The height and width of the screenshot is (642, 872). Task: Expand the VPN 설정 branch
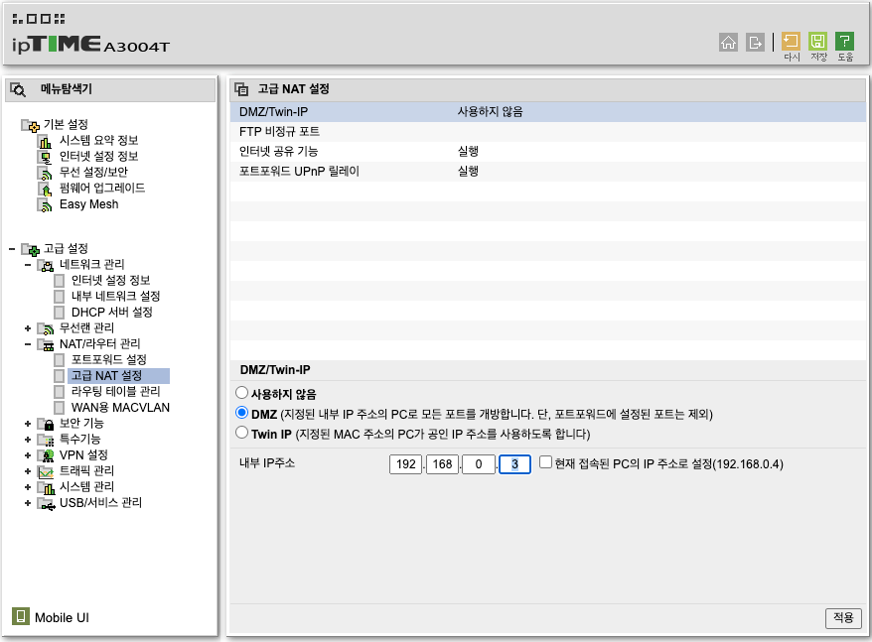pos(27,455)
